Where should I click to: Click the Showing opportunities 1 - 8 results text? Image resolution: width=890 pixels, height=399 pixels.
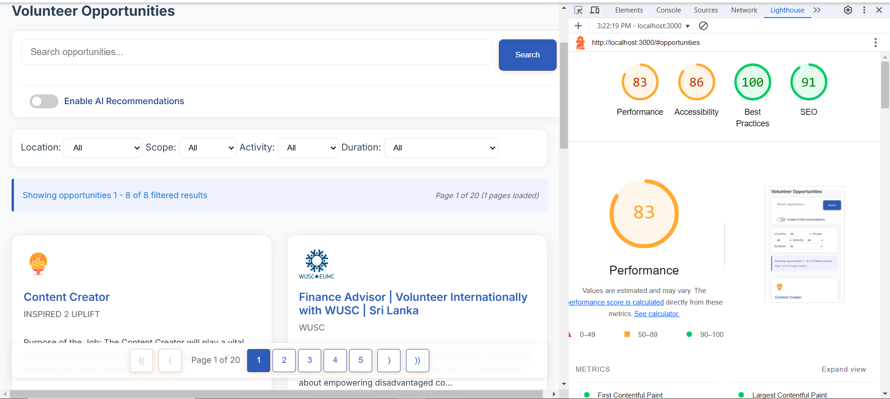[x=115, y=195]
